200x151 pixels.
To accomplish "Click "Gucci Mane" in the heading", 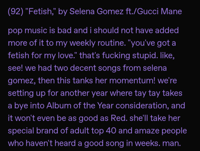I will [159, 12].
